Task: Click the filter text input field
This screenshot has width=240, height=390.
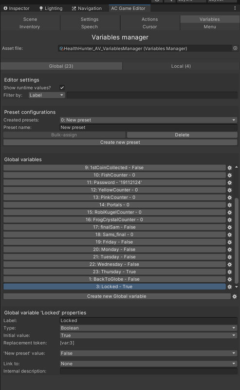Action: tap(152, 95)
